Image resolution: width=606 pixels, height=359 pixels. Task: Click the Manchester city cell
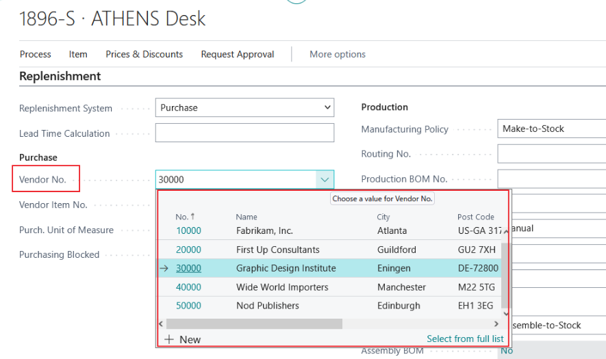(401, 287)
